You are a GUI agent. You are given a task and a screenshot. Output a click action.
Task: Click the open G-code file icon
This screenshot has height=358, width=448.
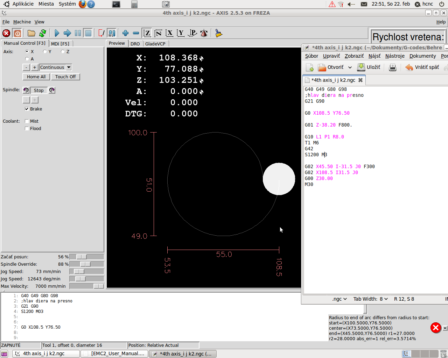coord(31,33)
